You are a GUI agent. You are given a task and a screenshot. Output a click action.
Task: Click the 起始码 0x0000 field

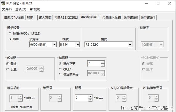pos(33,69)
